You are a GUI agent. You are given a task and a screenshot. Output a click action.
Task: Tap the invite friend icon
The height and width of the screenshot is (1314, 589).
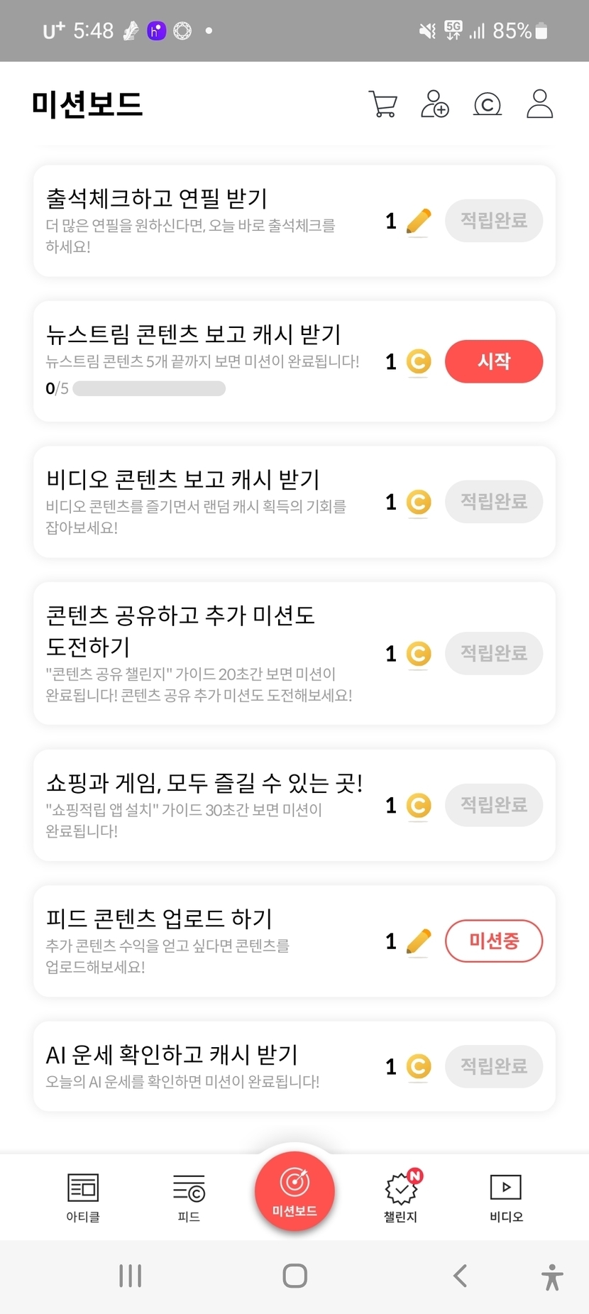[435, 104]
